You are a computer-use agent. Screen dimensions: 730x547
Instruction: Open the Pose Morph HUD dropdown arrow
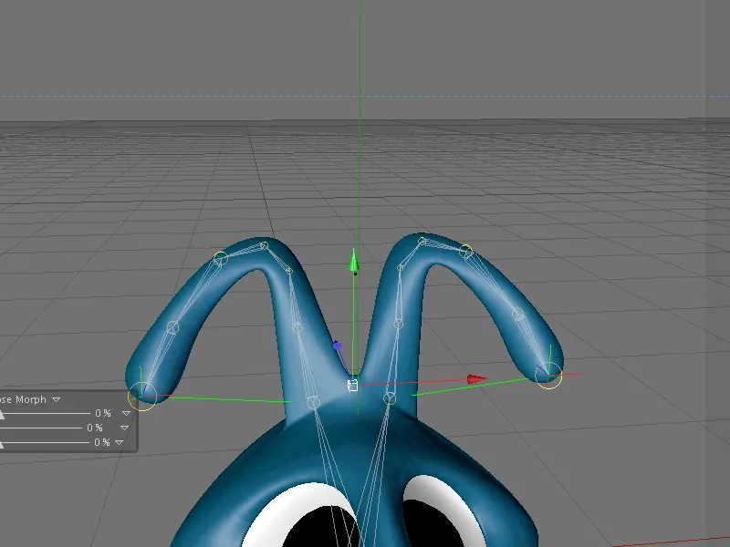[57, 399]
